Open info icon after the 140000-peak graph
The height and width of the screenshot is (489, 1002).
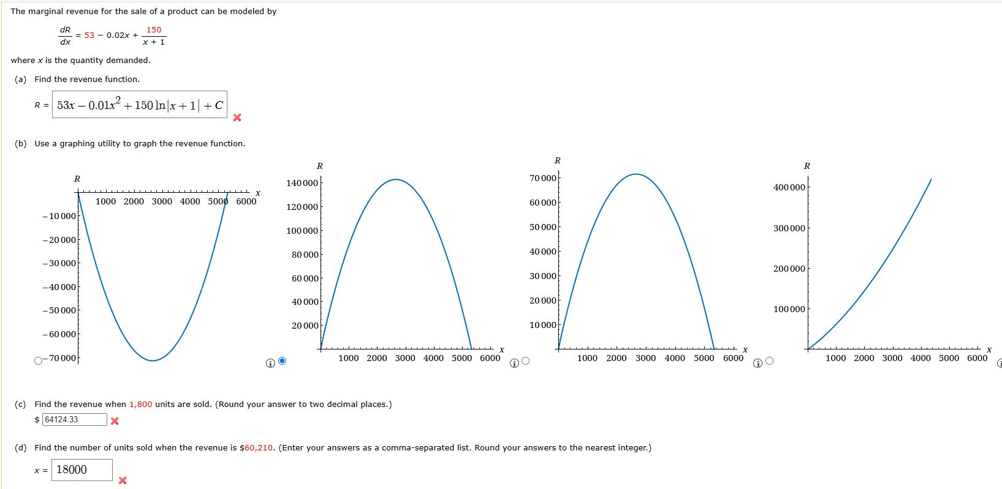click(x=514, y=364)
